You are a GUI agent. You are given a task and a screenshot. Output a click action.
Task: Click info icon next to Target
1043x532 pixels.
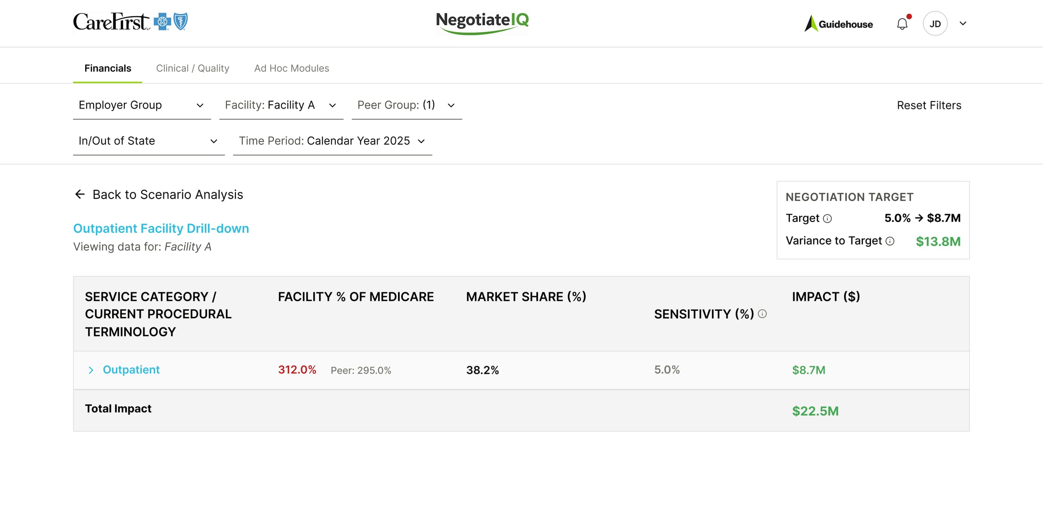(x=827, y=218)
